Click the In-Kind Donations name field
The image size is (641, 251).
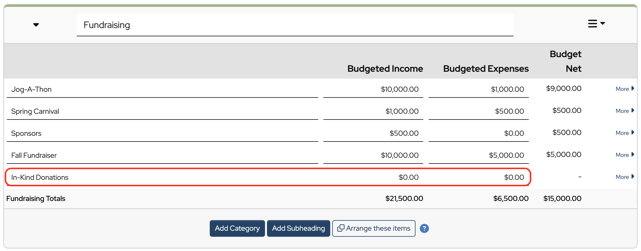coord(162,178)
